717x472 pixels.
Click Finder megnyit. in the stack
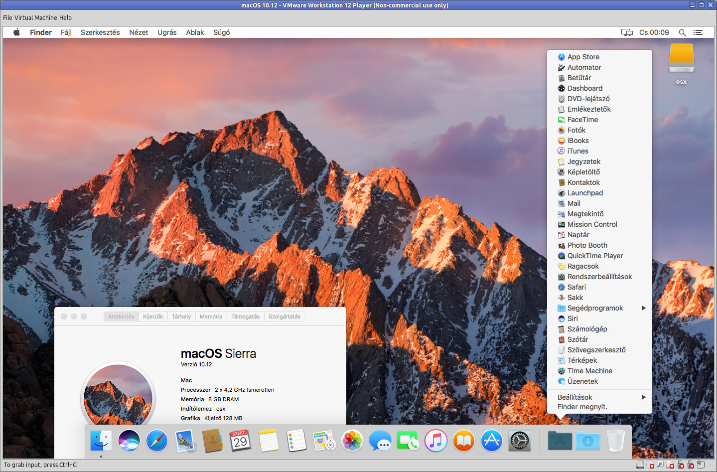[599, 407]
